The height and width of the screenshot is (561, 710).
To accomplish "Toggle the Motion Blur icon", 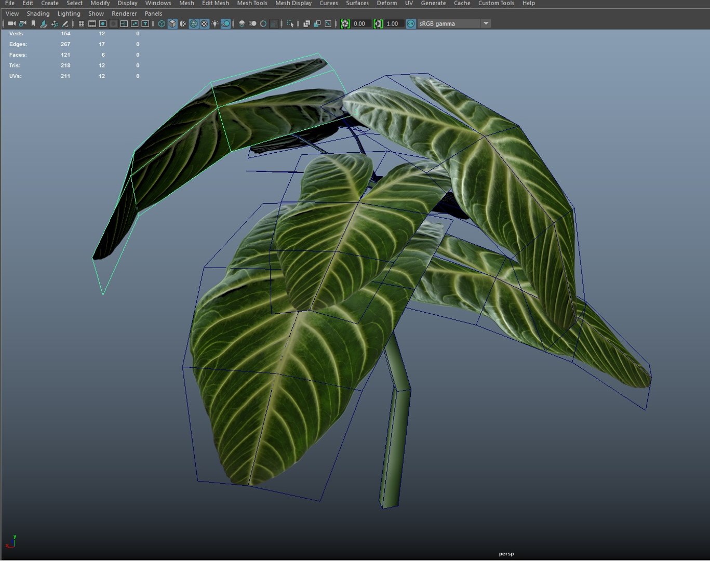I will coord(252,23).
